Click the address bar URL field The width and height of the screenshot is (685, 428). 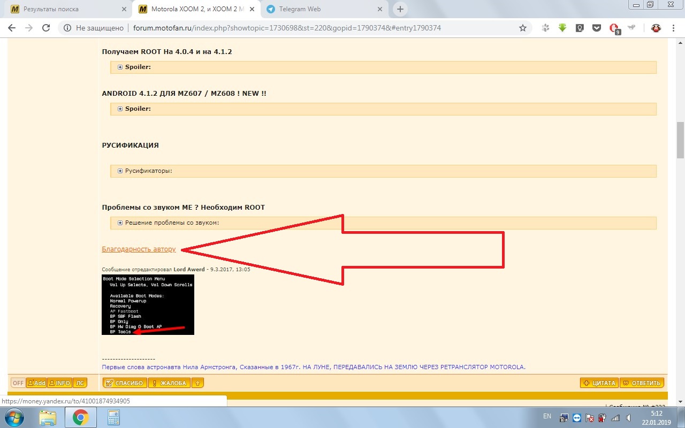[x=287, y=28]
